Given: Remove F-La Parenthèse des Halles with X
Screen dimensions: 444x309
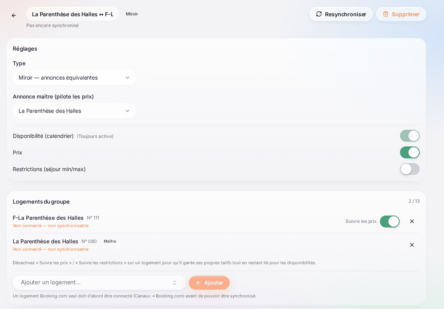Looking at the screenshot, I should pos(412,221).
